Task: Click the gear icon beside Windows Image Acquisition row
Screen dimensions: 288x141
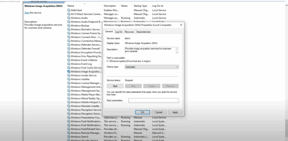Action: pyautogui.click(x=69, y=72)
